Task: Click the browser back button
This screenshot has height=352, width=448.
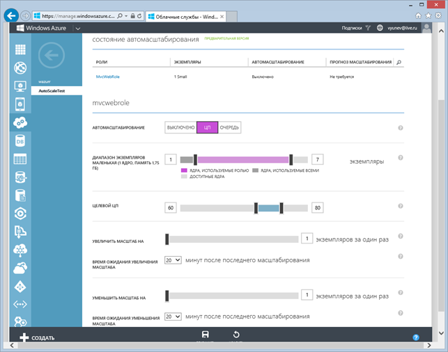Action: pos(11,16)
